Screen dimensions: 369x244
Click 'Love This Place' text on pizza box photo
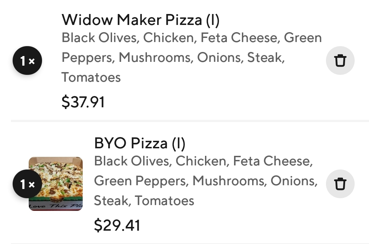[55, 206]
